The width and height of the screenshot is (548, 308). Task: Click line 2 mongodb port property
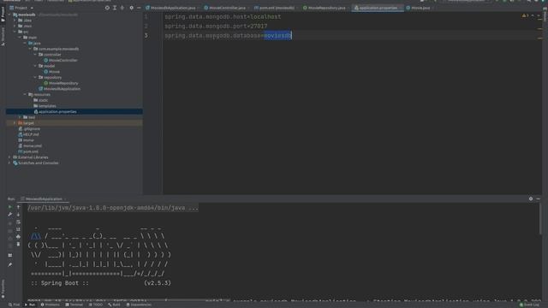(216, 27)
